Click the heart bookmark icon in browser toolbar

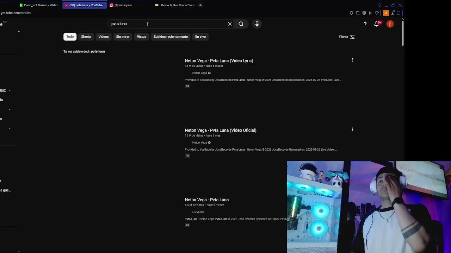(377, 13)
